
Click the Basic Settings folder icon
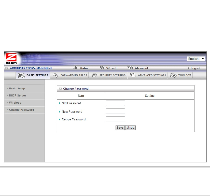pos(21,75)
